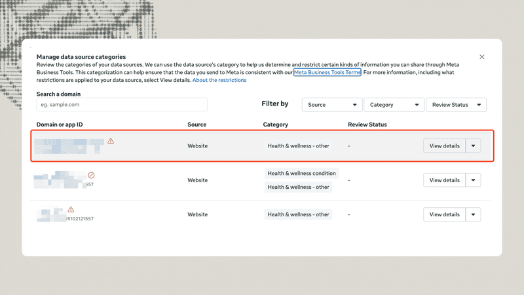Screen dimensions: 524x295
Task: Open the About the restrictions link
Action: pyautogui.click(x=219, y=80)
